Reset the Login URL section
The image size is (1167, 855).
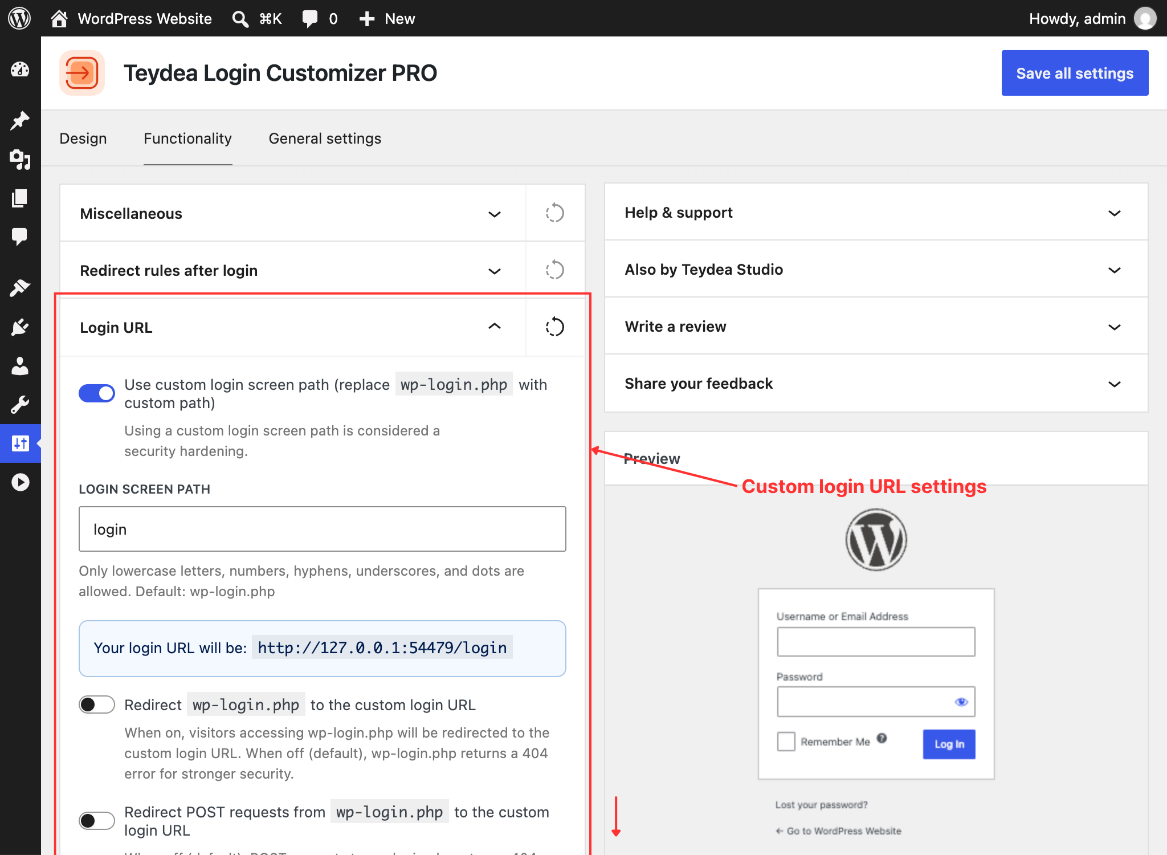pos(555,327)
